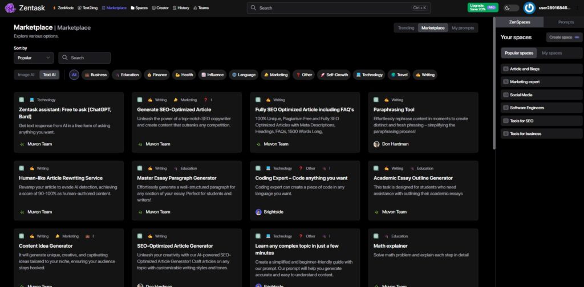The width and height of the screenshot is (584, 287).
Task: Select the Text AI toggle option
Action: click(x=49, y=75)
